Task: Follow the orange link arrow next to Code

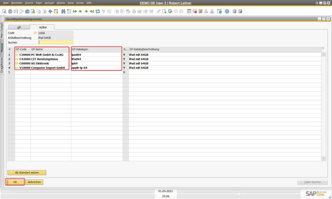Action: point(35,33)
